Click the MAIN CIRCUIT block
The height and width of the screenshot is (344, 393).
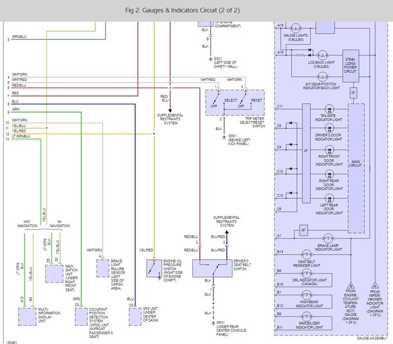[x=356, y=168]
